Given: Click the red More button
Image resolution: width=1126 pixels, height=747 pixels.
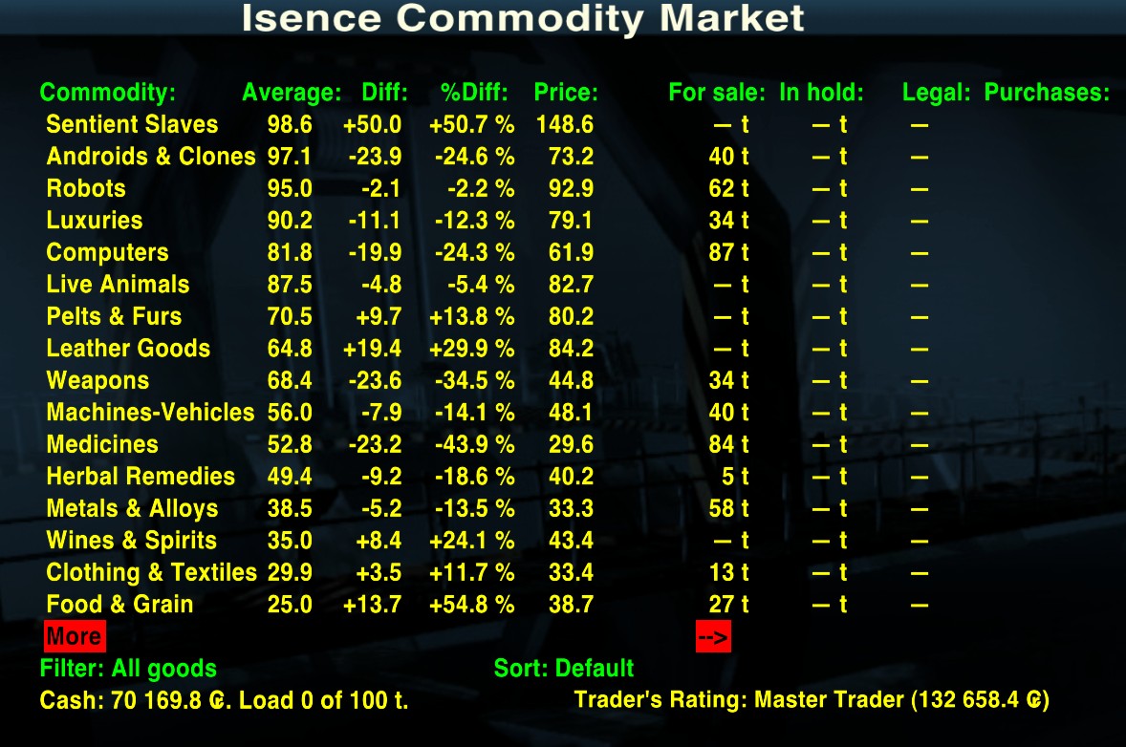Looking at the screenshot, I should point(74,636).
